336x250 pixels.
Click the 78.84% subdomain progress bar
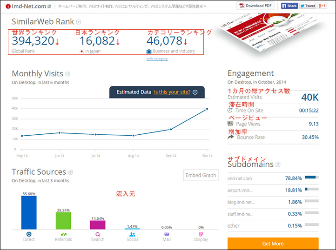(312, 177)
